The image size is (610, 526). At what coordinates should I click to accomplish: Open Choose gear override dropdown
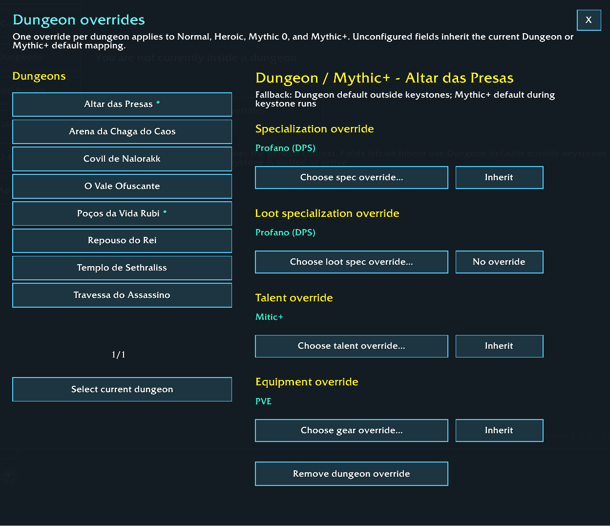352,430
